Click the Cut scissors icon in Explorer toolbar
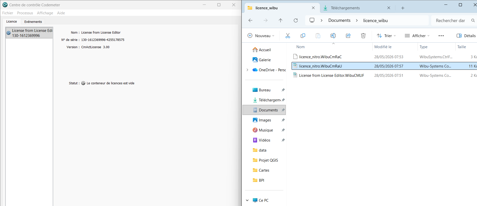 288,36
